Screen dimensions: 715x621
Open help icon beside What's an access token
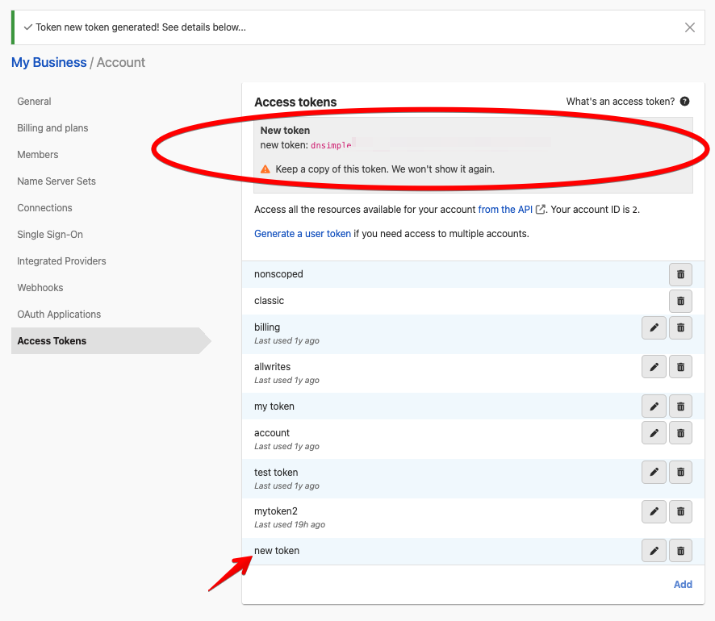click(684, 102)
